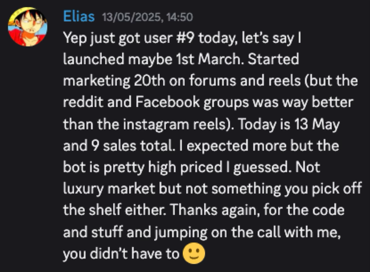
Task: Click the word "luxury" in message
Action: (83, 189)
